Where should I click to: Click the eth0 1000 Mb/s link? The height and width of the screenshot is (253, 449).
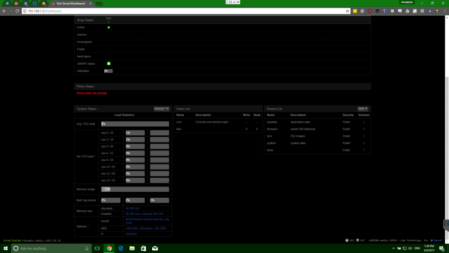145,228
